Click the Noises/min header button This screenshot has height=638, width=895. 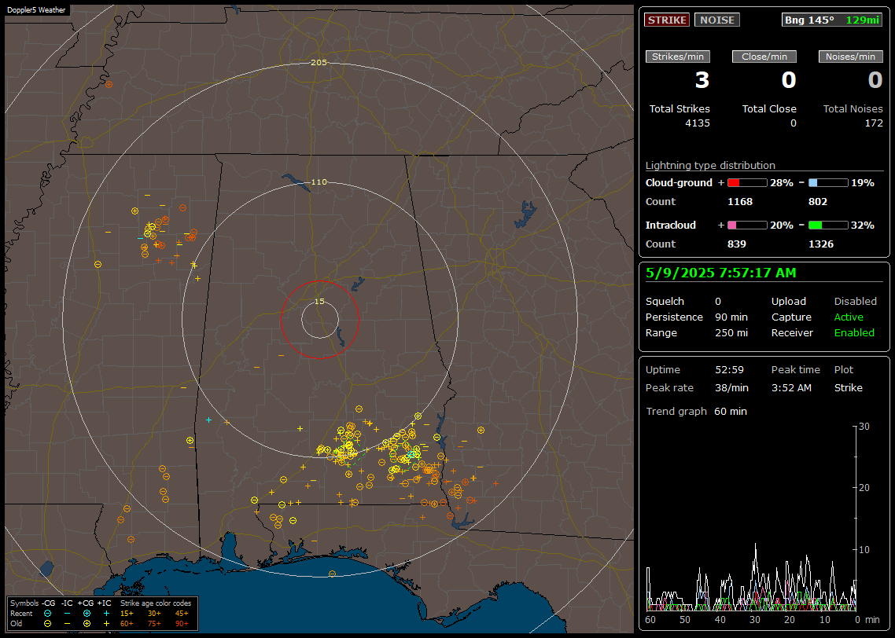click(850, 57)
